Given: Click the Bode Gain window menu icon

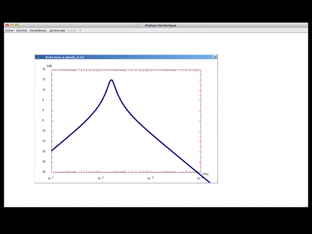Looking at the screenshot, I should coord(38,57).
